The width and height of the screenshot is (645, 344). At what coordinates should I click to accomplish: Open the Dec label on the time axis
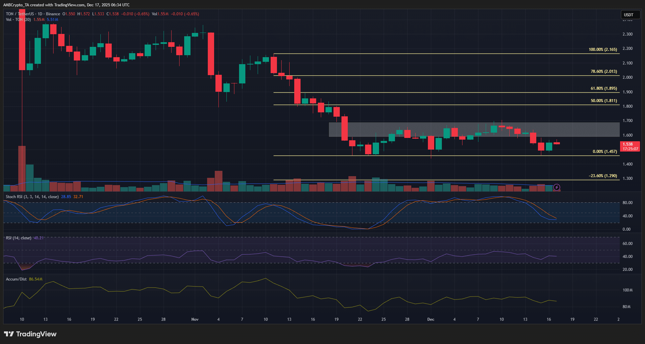(x=431, y=319)
